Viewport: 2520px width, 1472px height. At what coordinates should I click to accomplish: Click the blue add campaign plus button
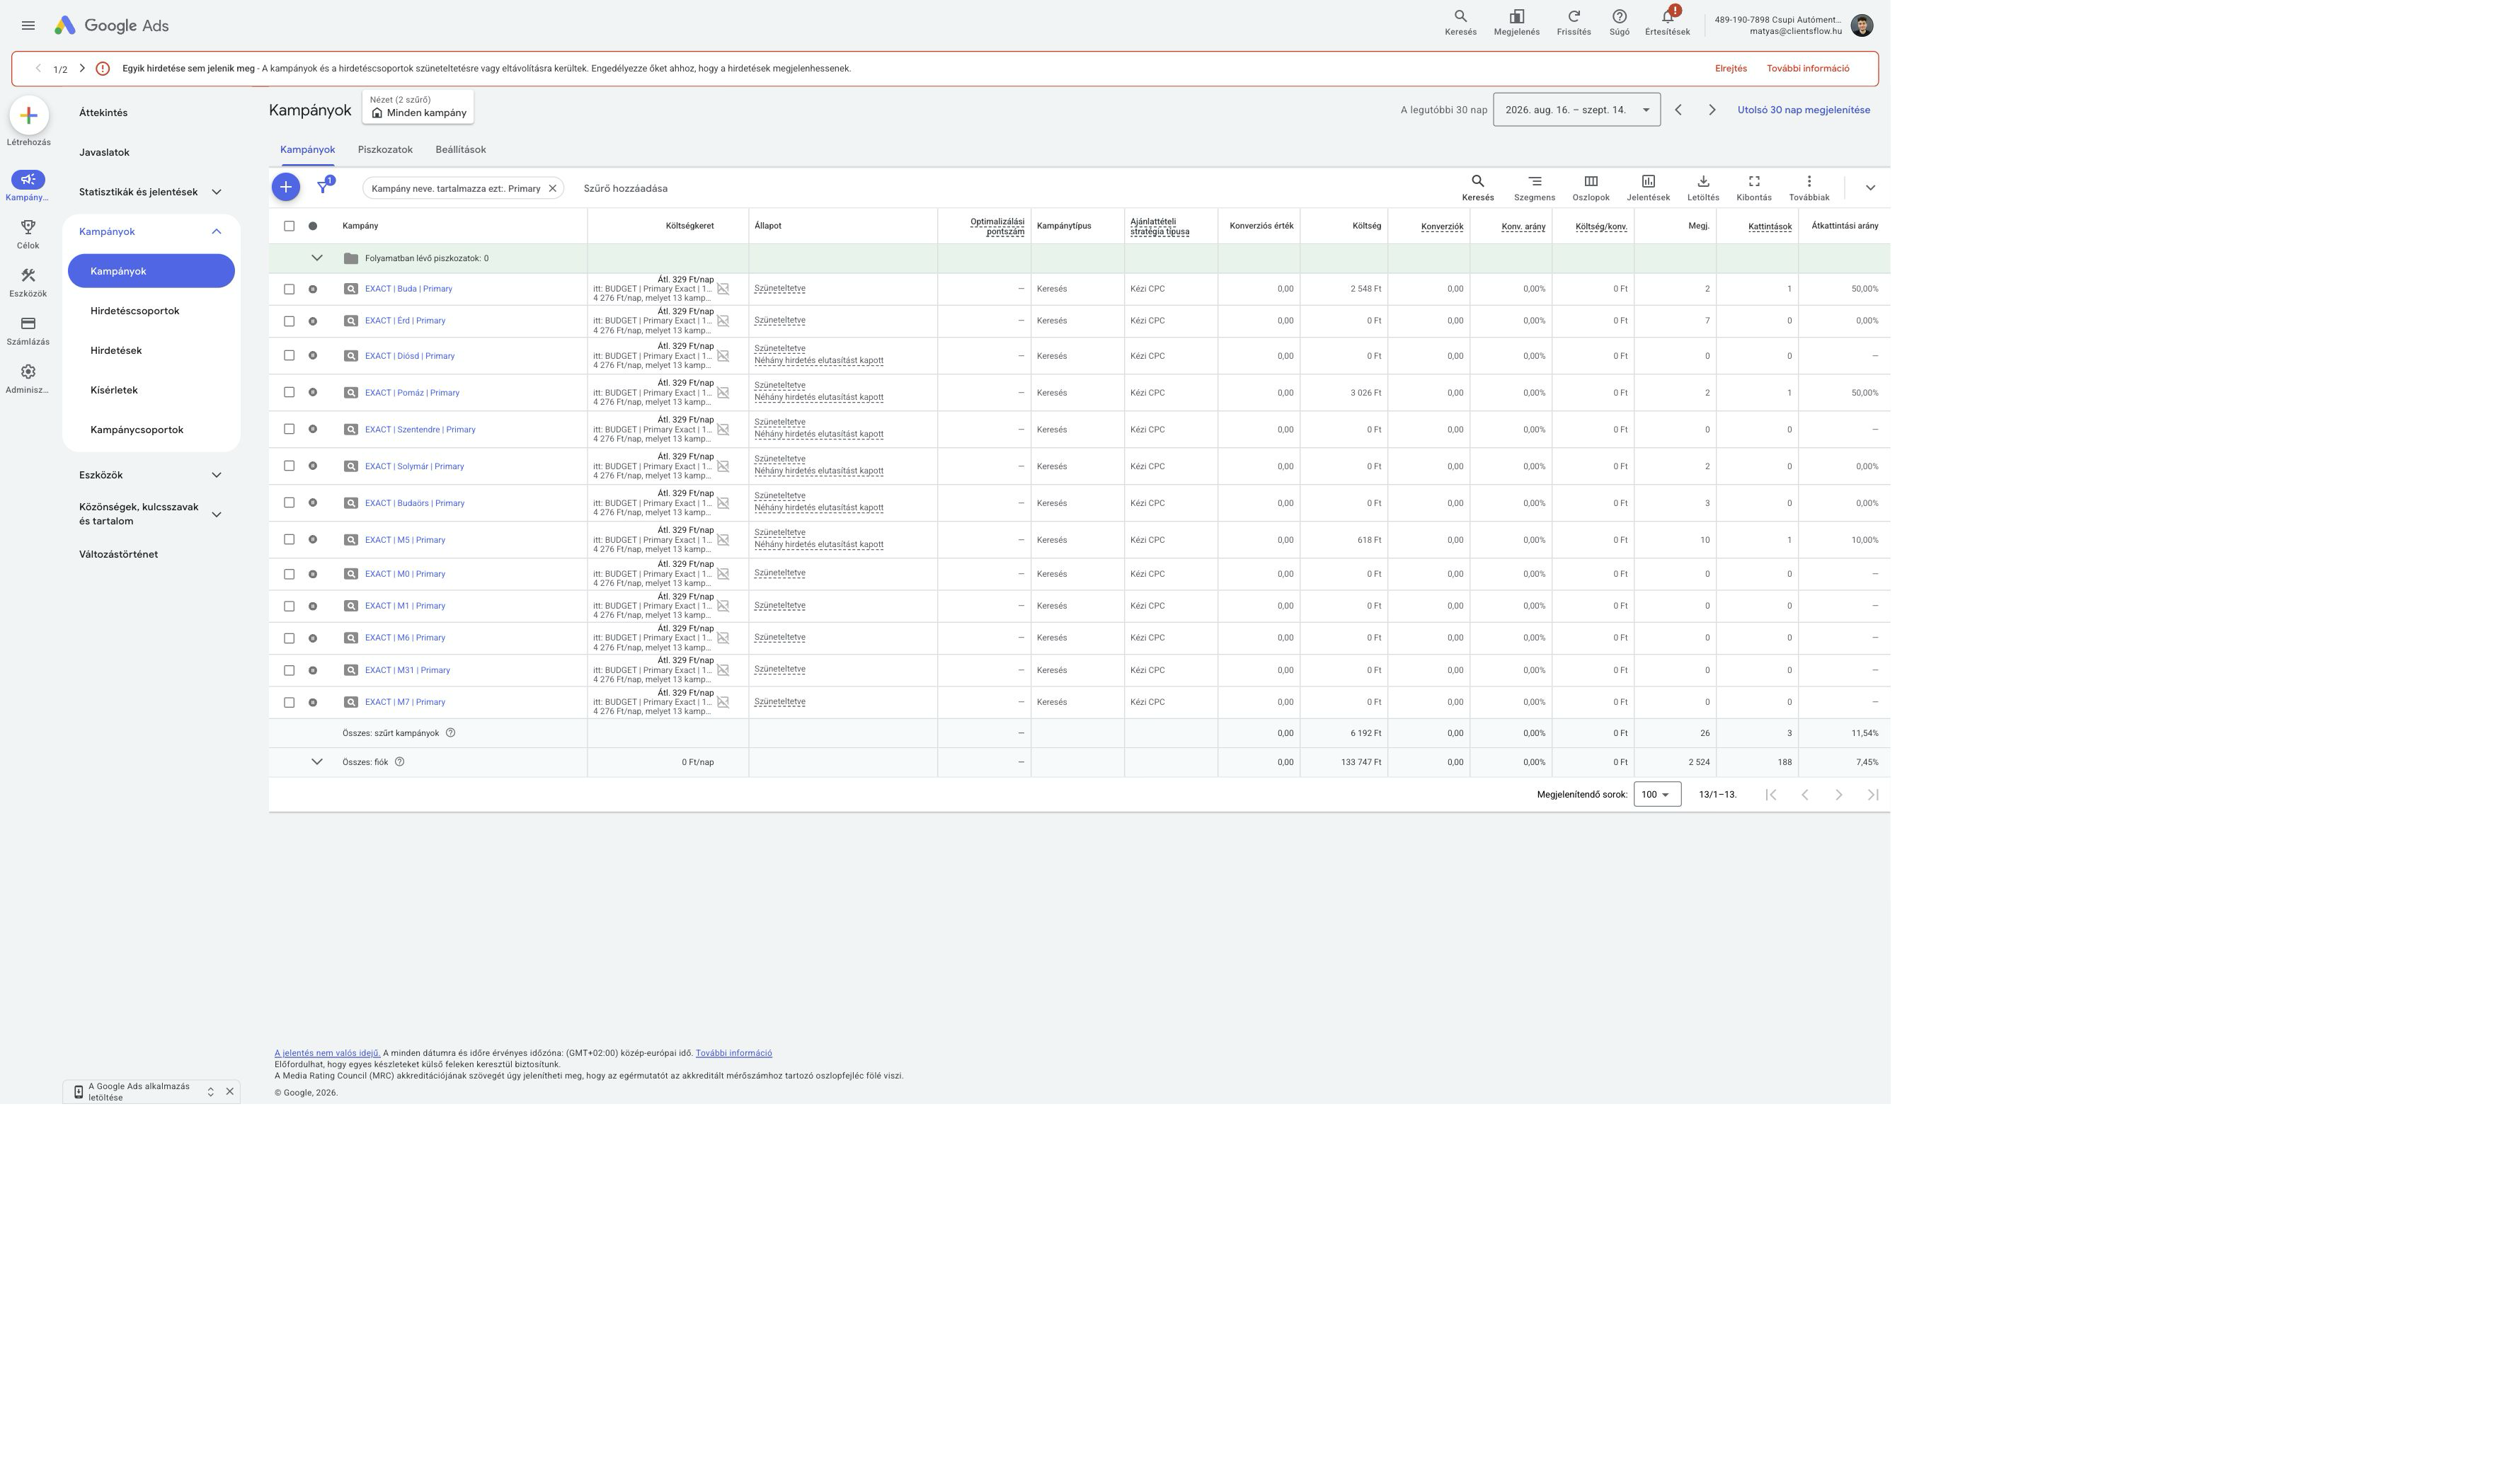(x=285, y=187)
